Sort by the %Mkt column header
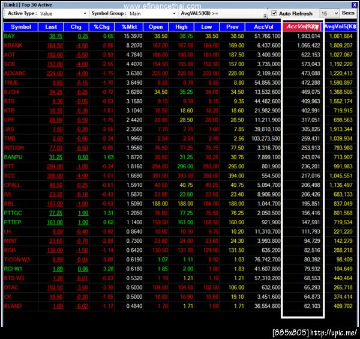This screenshot has height=339, width=360. 129,27
